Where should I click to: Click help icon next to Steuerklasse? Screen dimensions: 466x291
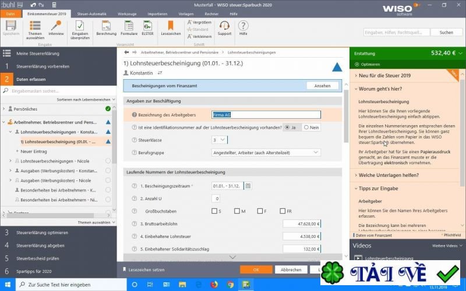[134, 140]
